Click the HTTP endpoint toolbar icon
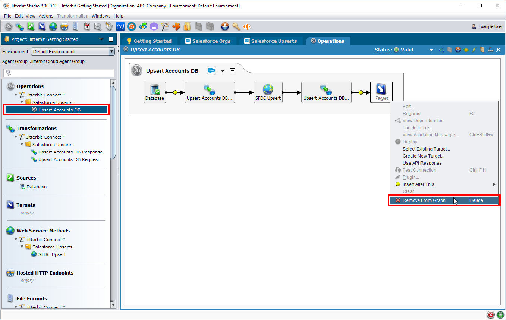506x320 pixels. 64,26
